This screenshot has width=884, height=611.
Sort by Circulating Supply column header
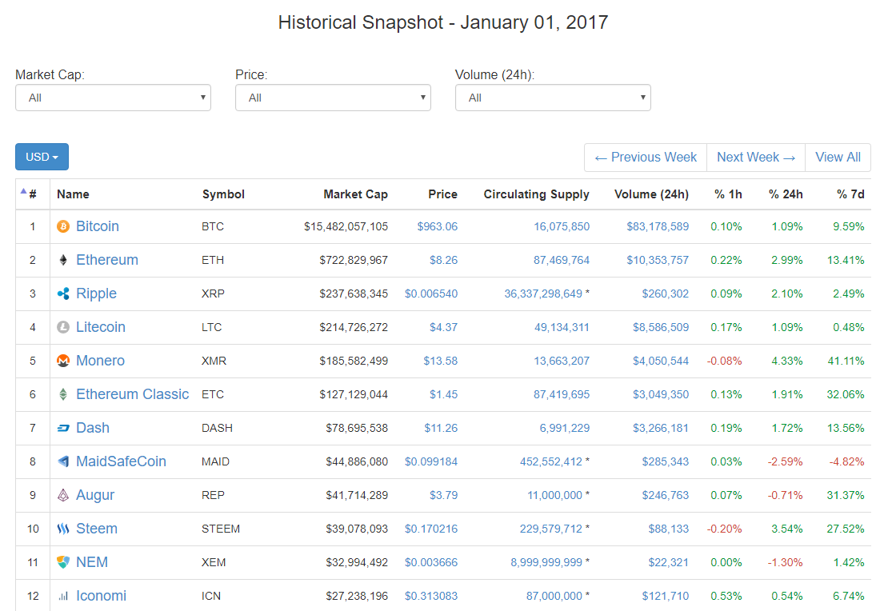tap(536, 194)
